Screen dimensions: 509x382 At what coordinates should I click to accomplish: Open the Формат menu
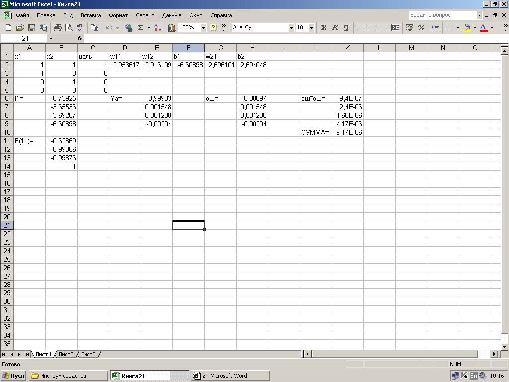click(118, 15)
